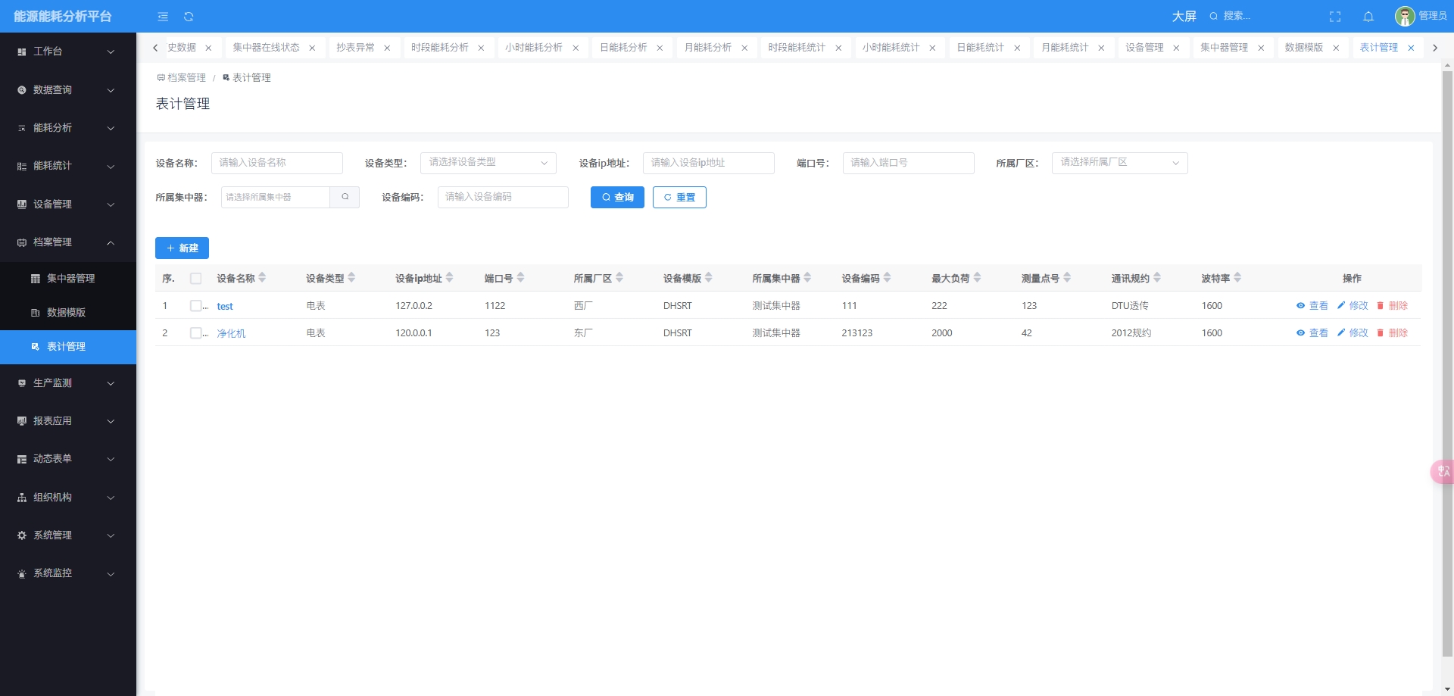The image size is (1454, 696).
Task: Switch to the 设备管理 tab
Action: pyautogui.click(x=1144, y=48)
